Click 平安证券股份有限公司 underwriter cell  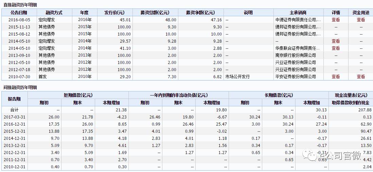click(296, 77)
